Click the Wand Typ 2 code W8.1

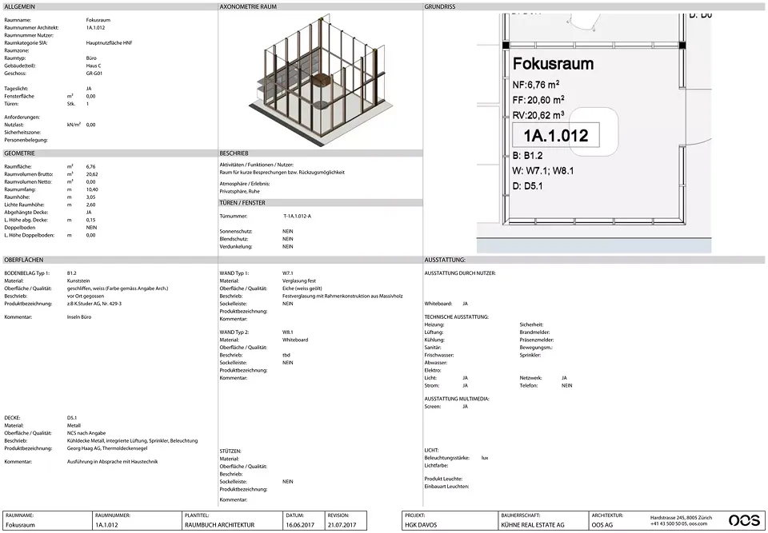[x=287, y=332]
